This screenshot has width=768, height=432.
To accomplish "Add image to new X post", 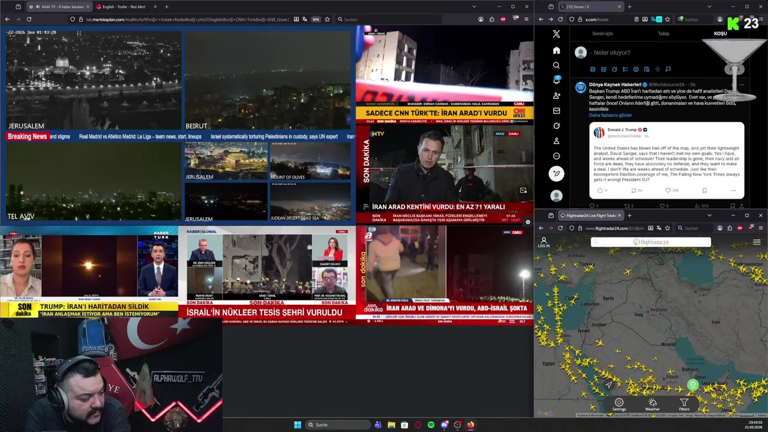I will point(593,70).
